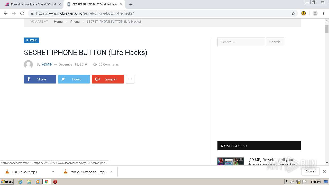Select SECRET iPHONE BUTTON tab
Screen dimensions: 329x185
tap(94, 4)
